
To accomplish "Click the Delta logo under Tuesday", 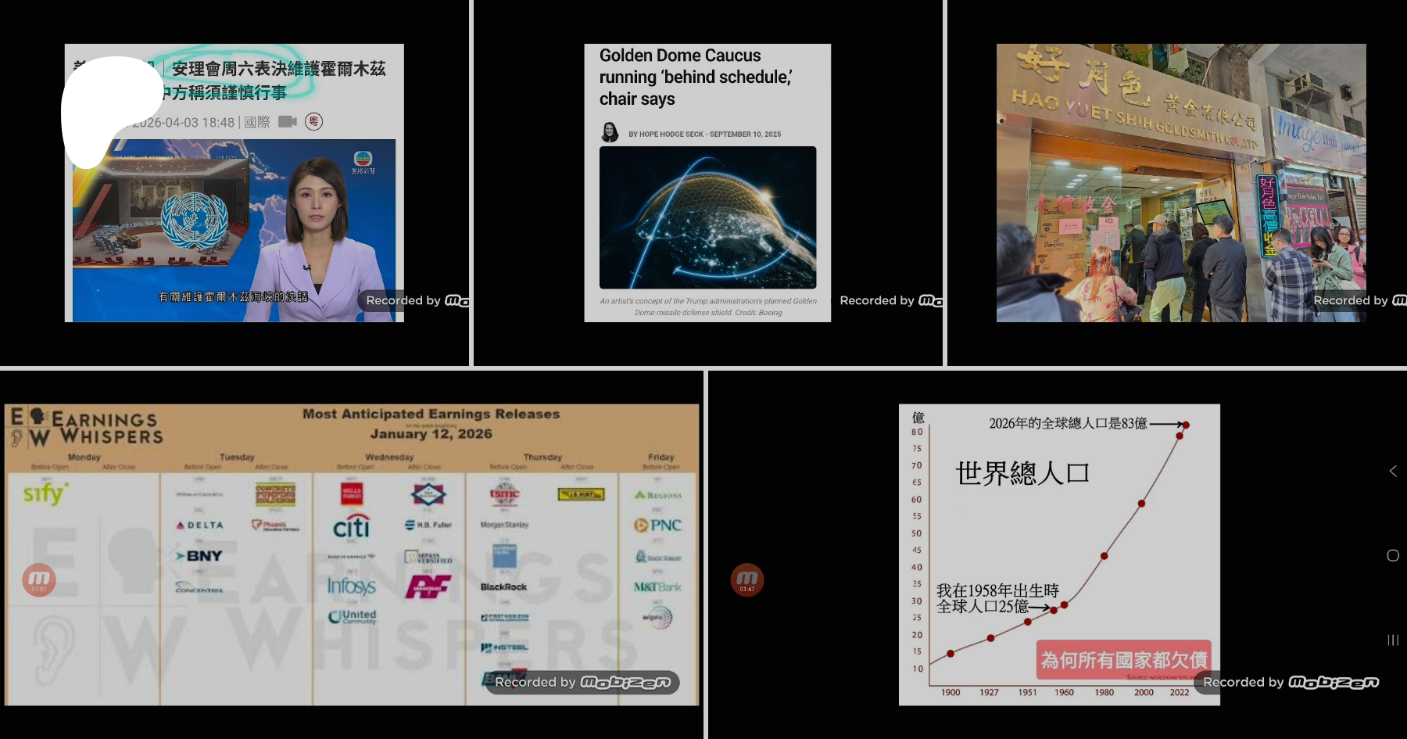I will 200,525.
